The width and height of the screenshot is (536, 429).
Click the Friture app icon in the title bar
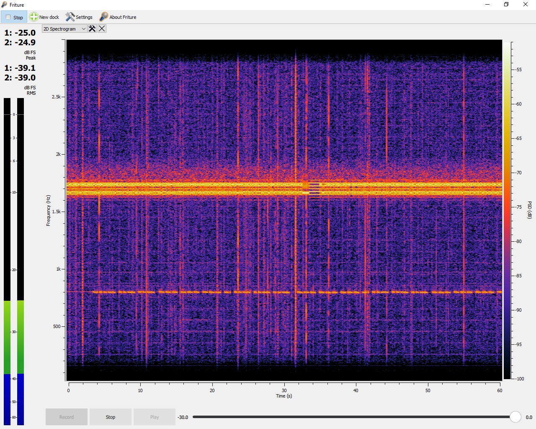5,5
